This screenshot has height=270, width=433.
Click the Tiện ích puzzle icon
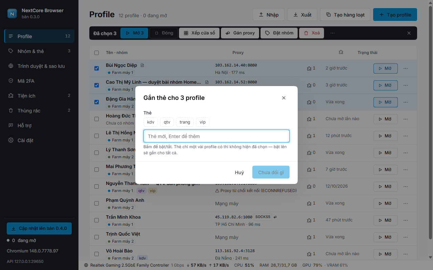tap(11, 96)
